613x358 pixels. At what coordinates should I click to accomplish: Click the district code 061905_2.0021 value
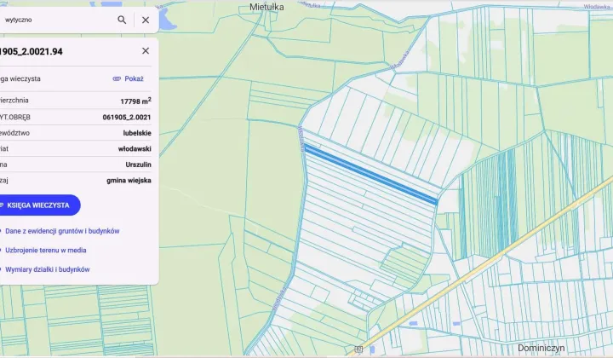pyautogui.click(x=127, y=117)
